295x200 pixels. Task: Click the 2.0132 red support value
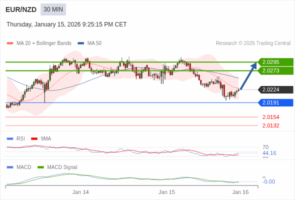(270, 125)
